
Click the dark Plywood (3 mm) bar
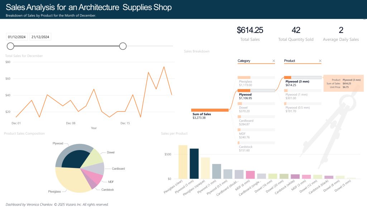coord(194,164)
